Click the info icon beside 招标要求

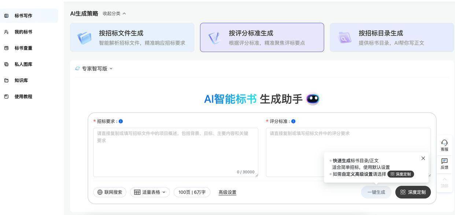pyautogui.click(x=121, y=121)
